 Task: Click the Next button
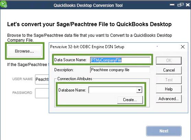click(x=164, y=131)
